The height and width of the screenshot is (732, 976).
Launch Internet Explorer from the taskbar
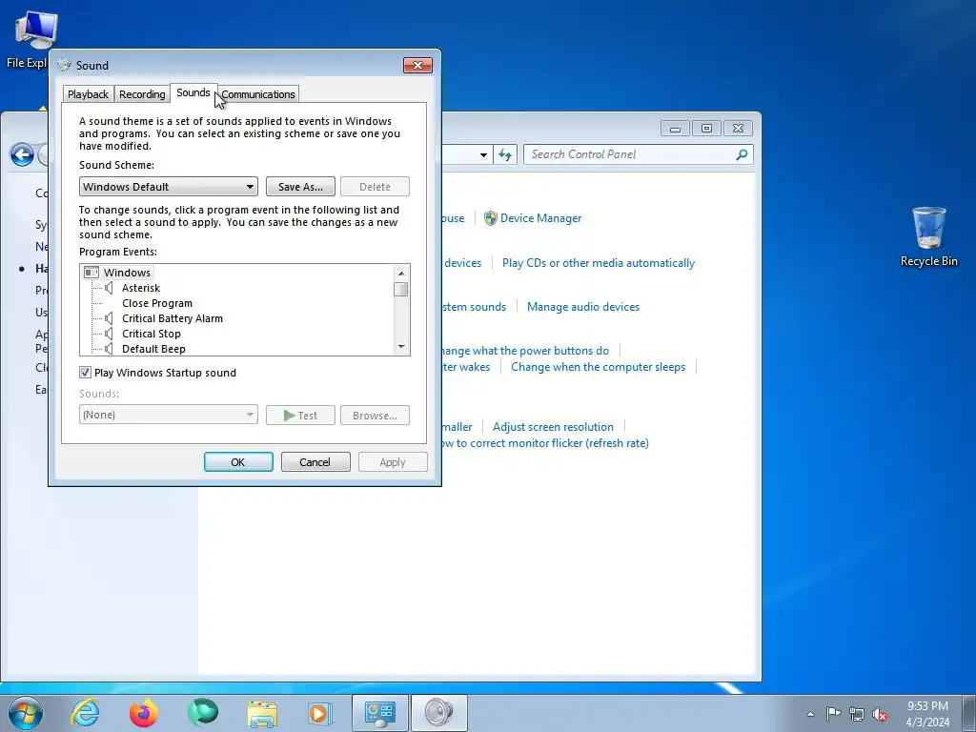click(x=85, y=713)
